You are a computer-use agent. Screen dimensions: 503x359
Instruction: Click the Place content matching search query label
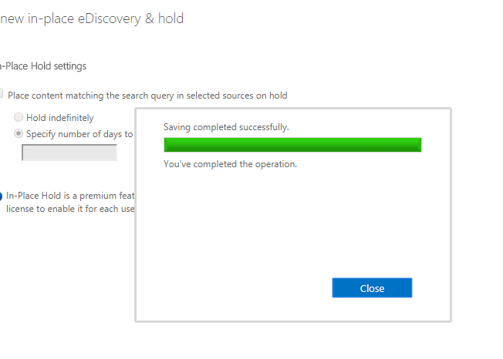coord(147,96)
